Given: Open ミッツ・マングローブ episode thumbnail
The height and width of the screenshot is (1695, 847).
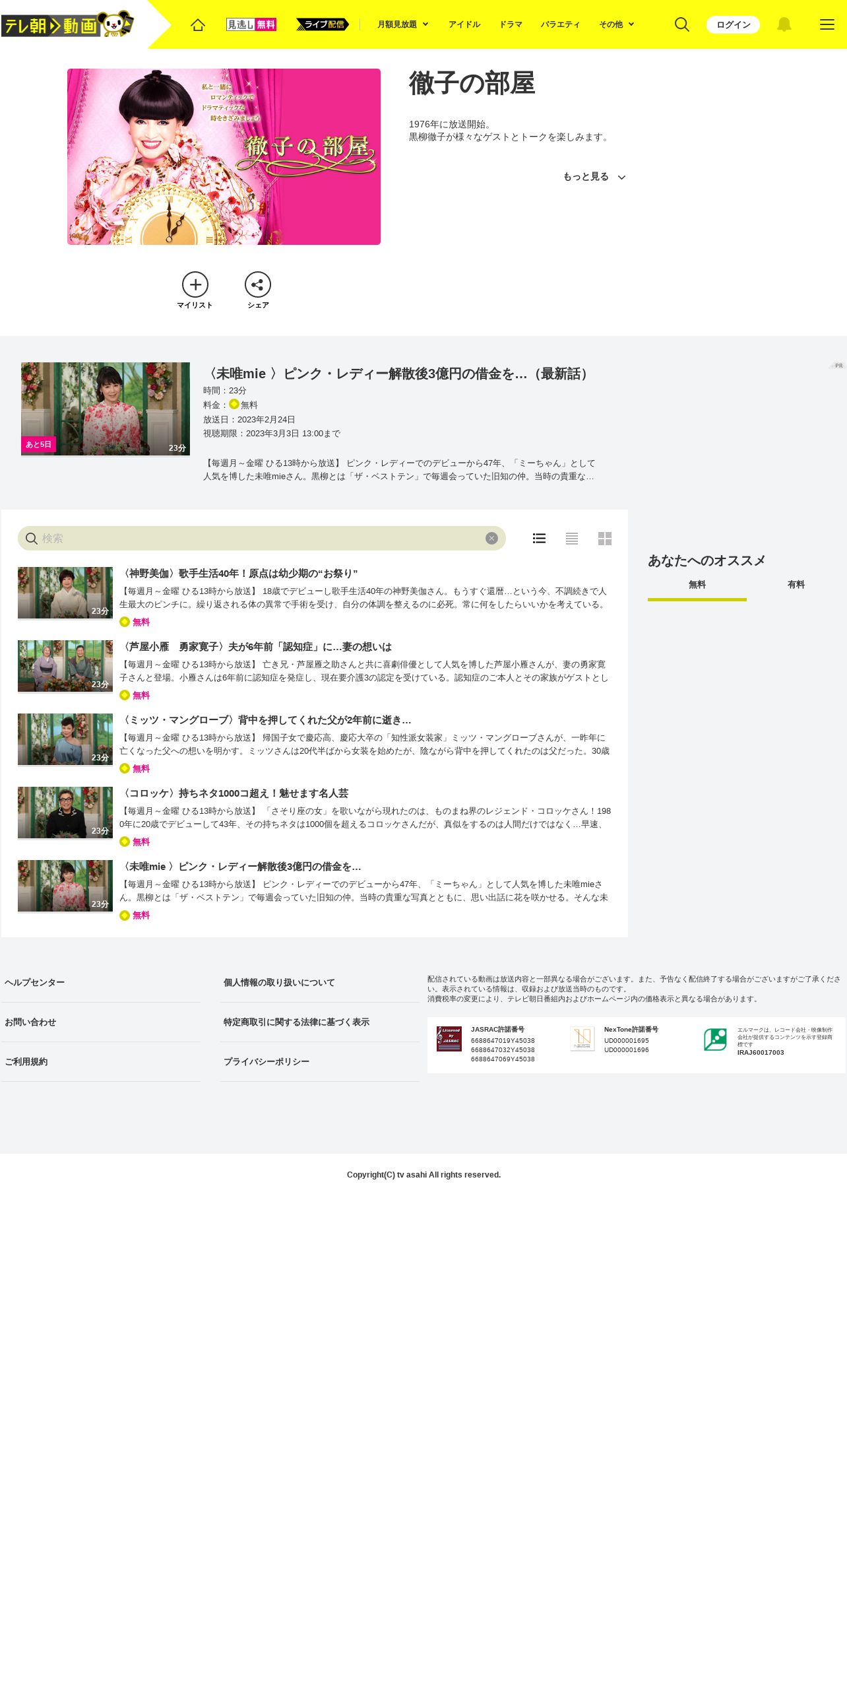Looking at the screenshot, I should click(65, 739).
